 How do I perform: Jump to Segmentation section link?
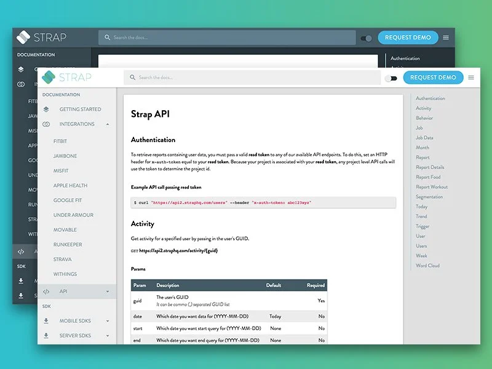pos(429,197)
